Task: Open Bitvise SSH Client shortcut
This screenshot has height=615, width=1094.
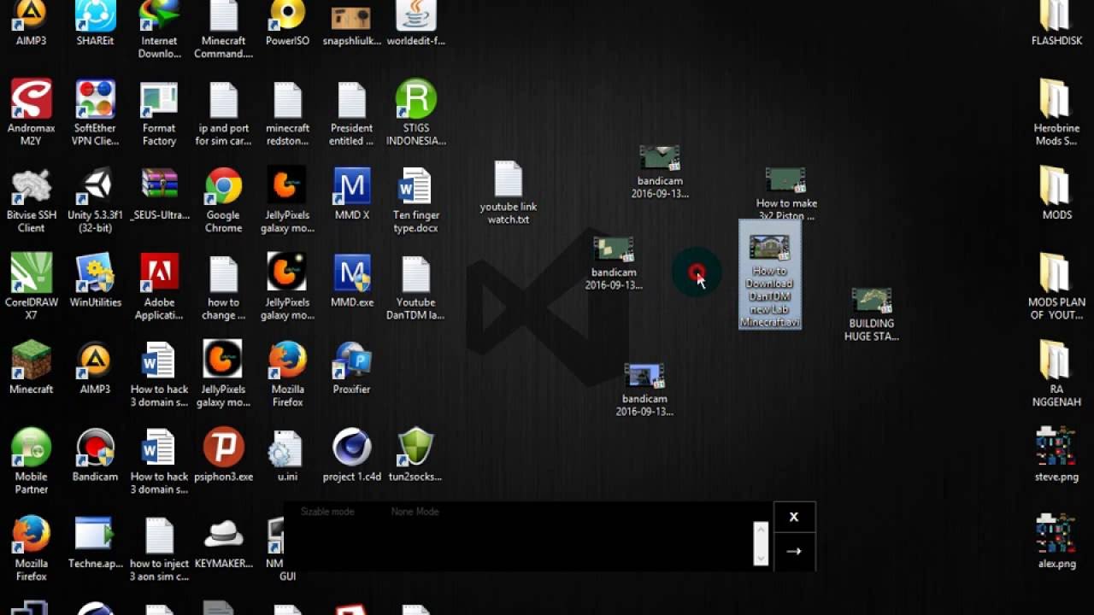Action: coord(31,200)
